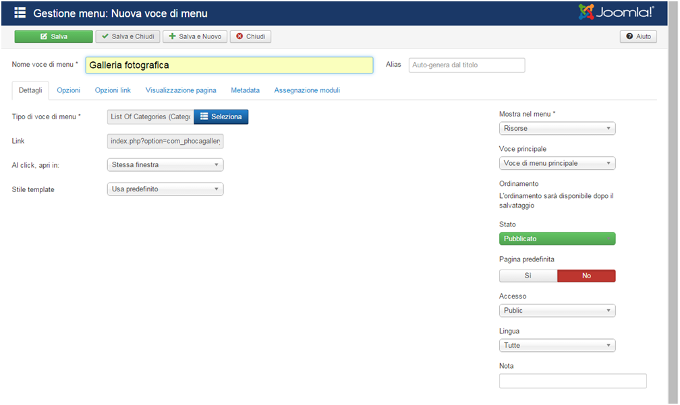Go to the Metadata tab

click(x=245, y=90)
